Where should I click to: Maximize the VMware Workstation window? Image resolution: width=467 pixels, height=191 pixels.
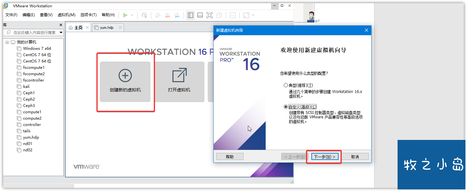[x=282, y=6]
